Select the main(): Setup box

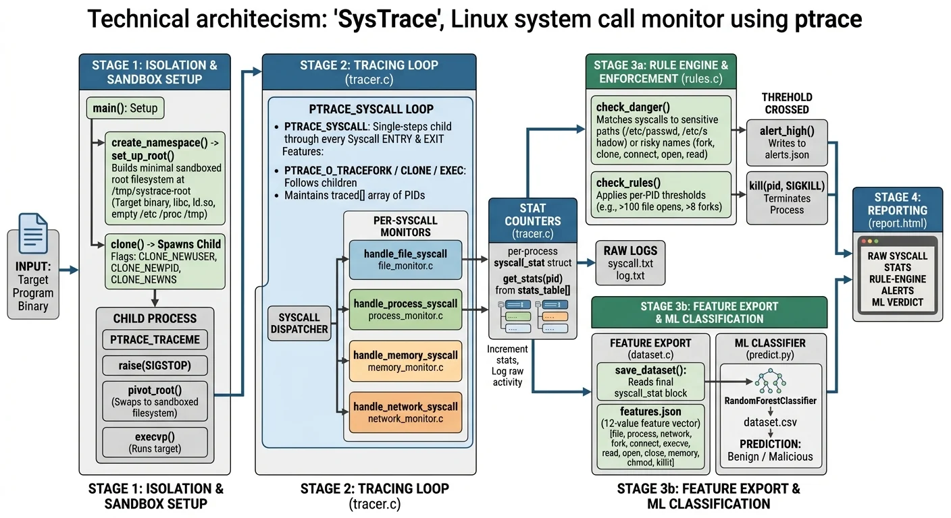click(x=126, y=108)
